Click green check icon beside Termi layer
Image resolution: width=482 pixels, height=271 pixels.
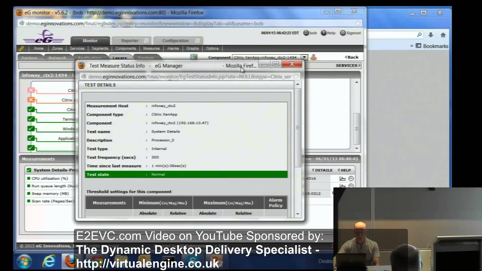pos(31,119)
